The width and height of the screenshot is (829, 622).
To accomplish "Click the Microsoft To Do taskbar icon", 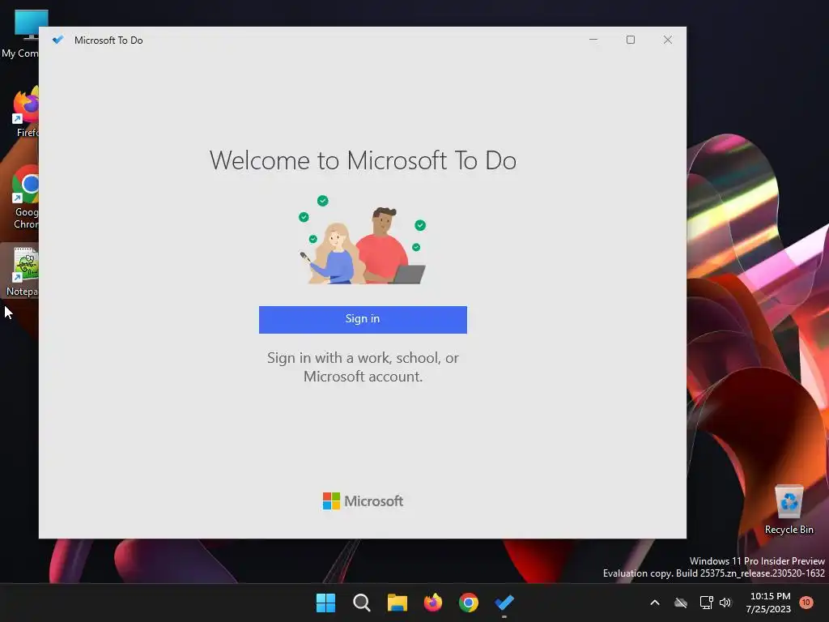I will coord(504,603).
